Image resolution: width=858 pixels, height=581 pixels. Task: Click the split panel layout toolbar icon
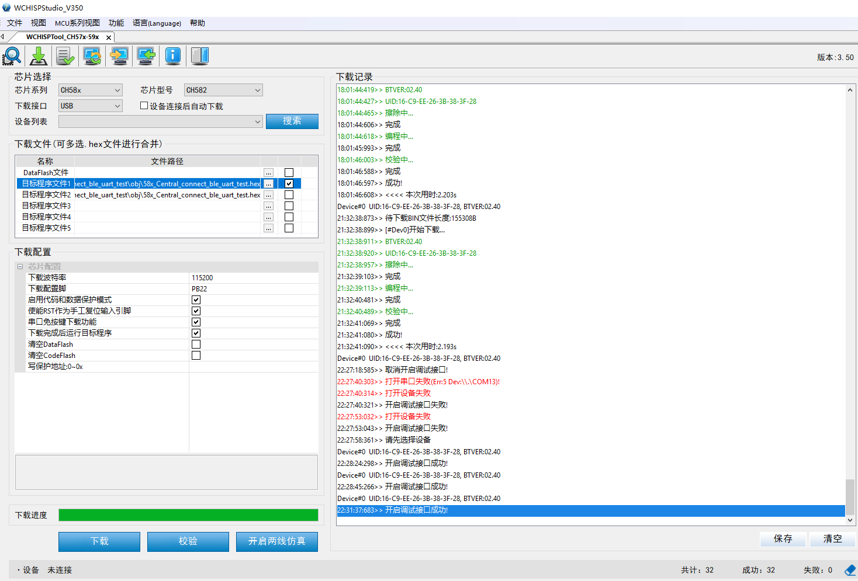[x=200, y=56]
